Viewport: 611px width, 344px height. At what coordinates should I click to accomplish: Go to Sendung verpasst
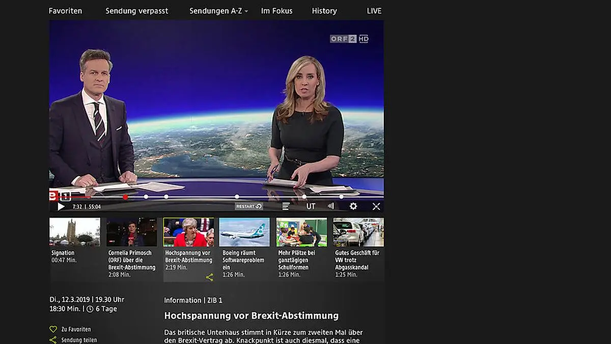(x=136, y=11)
